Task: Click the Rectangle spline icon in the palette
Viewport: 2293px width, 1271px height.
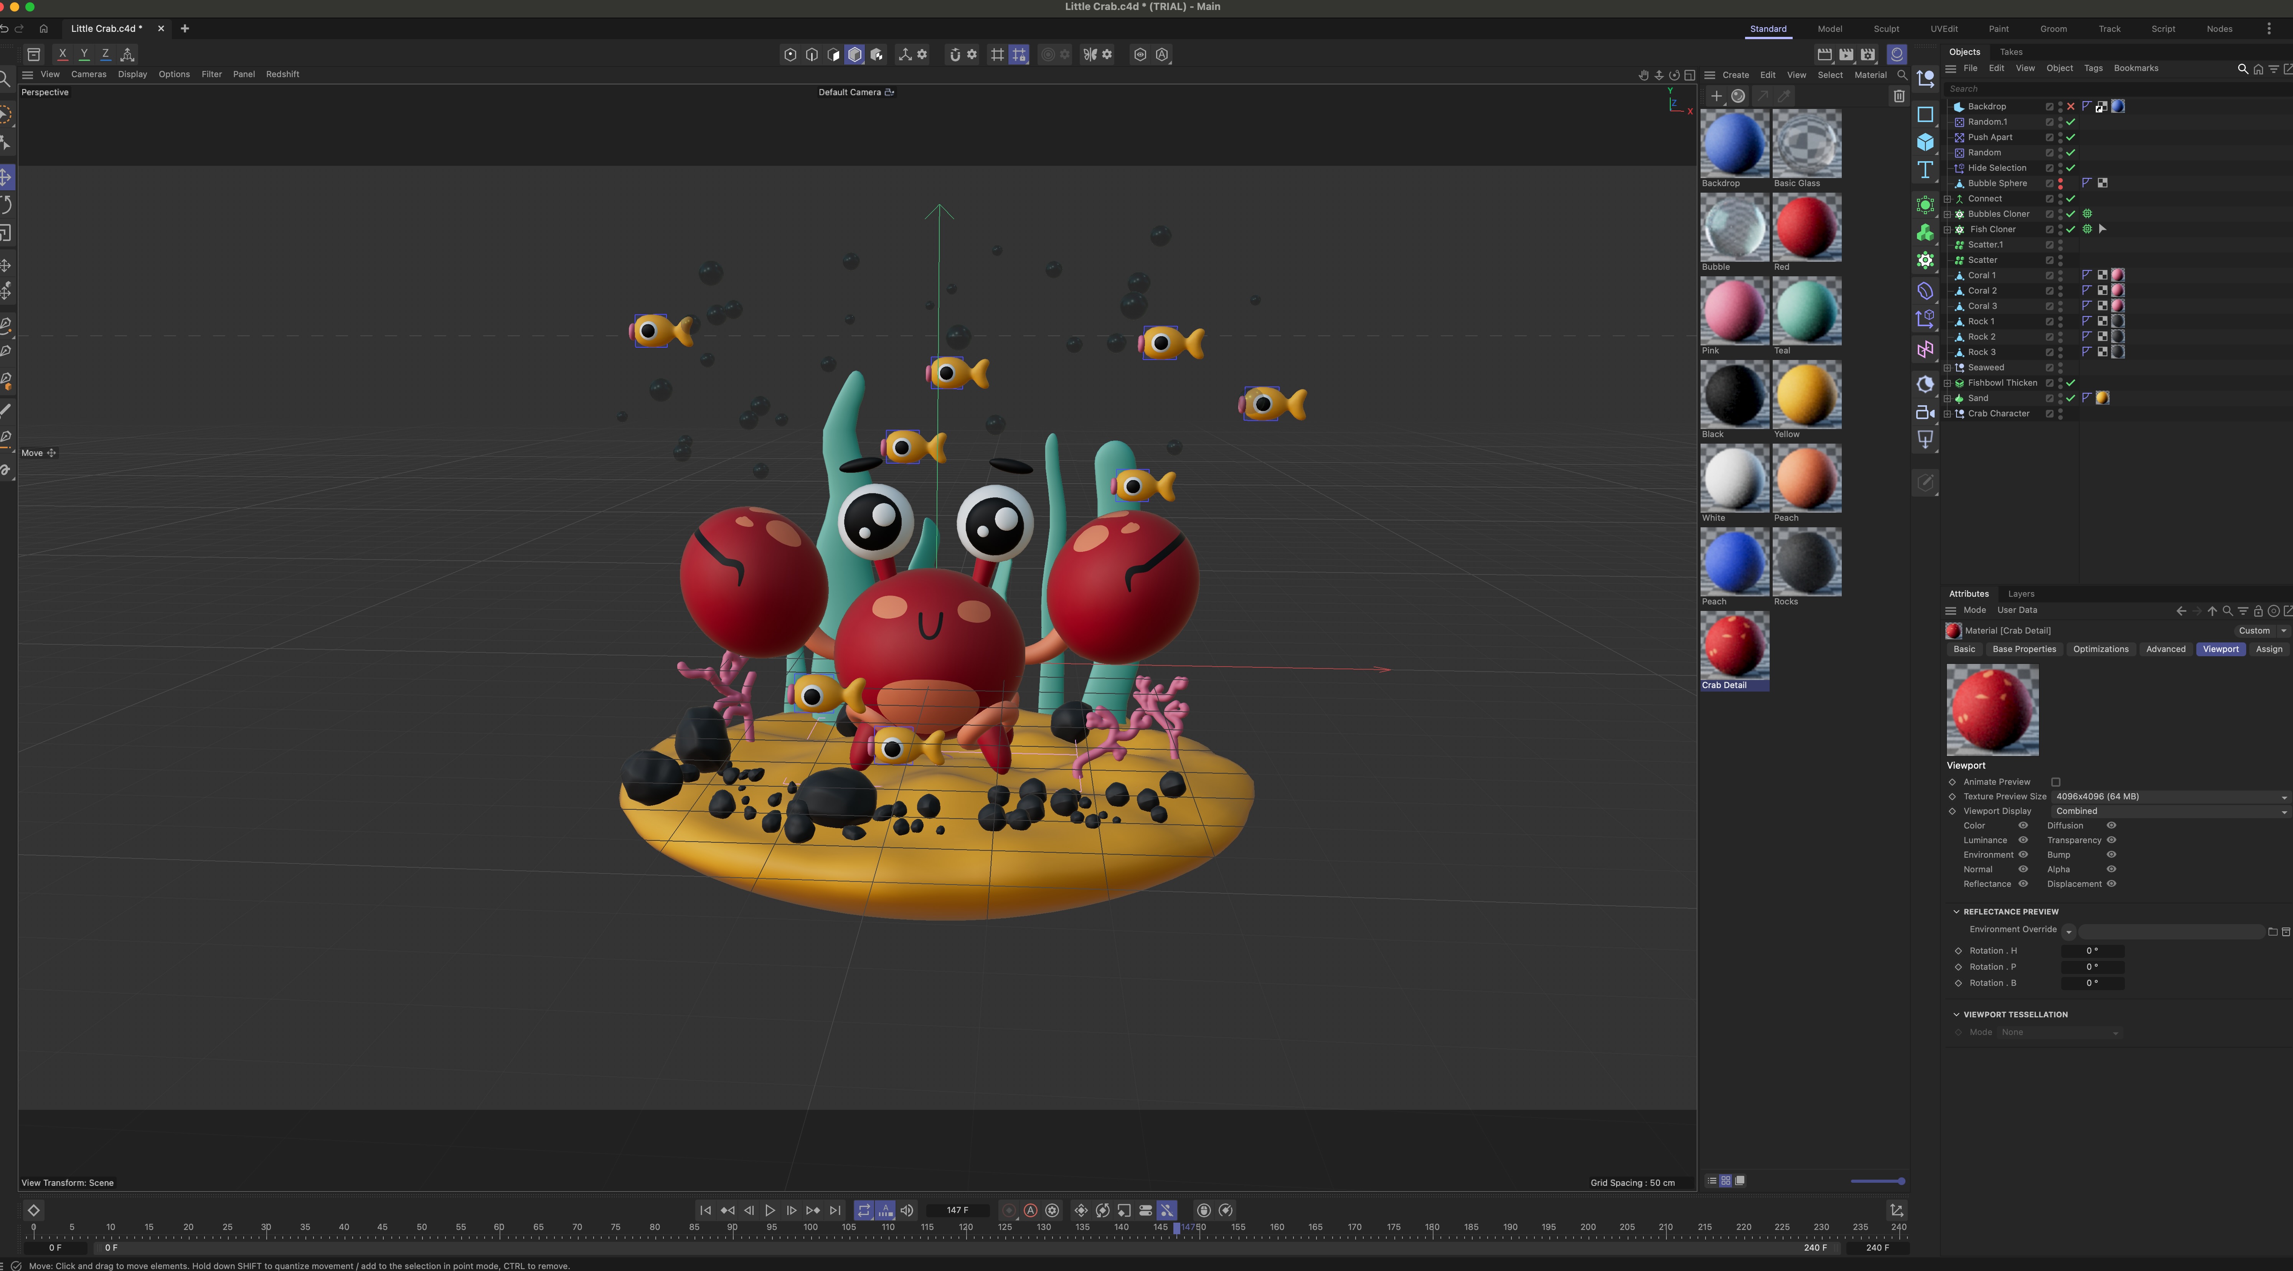Action: [x=1925, y=114]
